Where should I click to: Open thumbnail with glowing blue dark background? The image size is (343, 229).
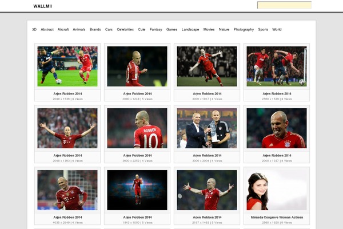137,190
